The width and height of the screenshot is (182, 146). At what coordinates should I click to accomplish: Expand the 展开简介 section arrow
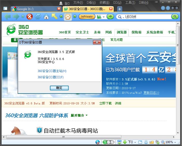(87, 115)
